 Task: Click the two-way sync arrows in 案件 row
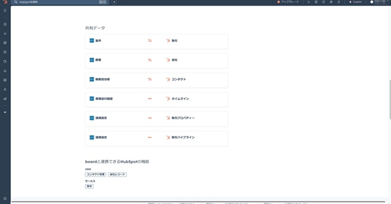(x=150, y=40)
